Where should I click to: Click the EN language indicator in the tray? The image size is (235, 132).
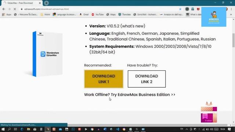click(x=182, y=129)
